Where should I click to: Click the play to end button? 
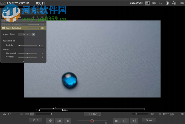134,121
